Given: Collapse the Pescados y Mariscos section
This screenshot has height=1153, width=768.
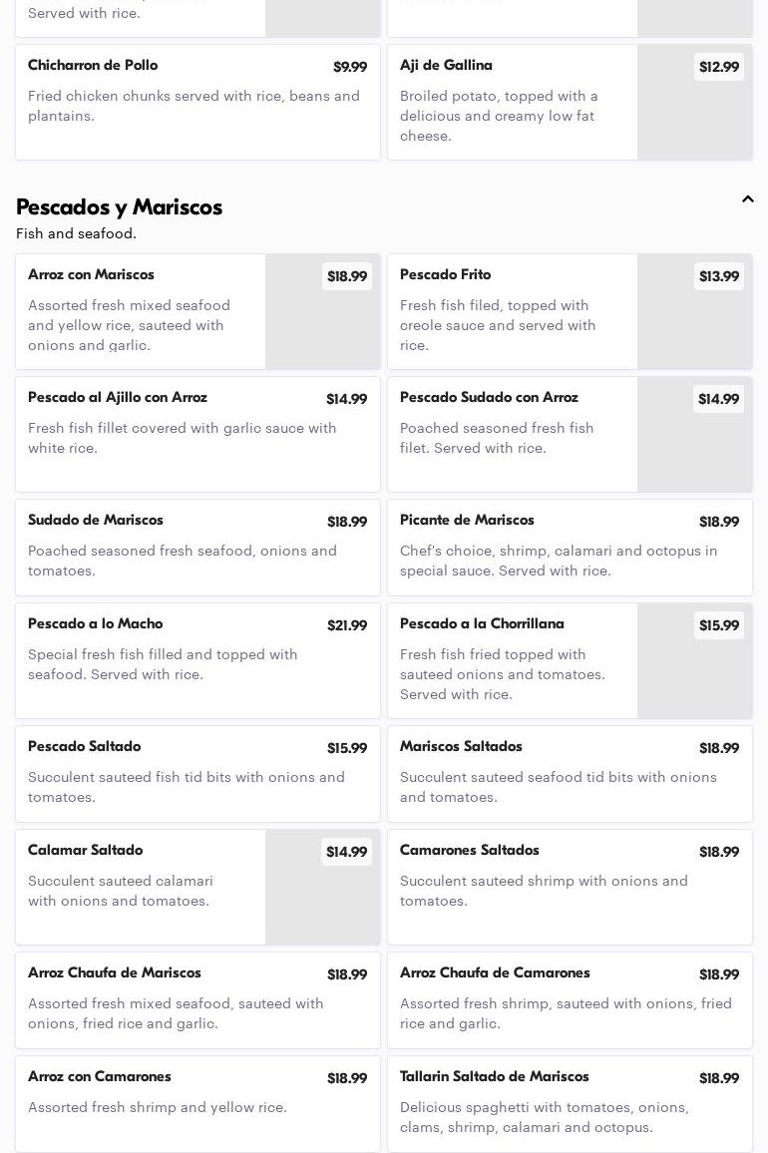Looking at the screenshot, I should (x=747, y=199).
